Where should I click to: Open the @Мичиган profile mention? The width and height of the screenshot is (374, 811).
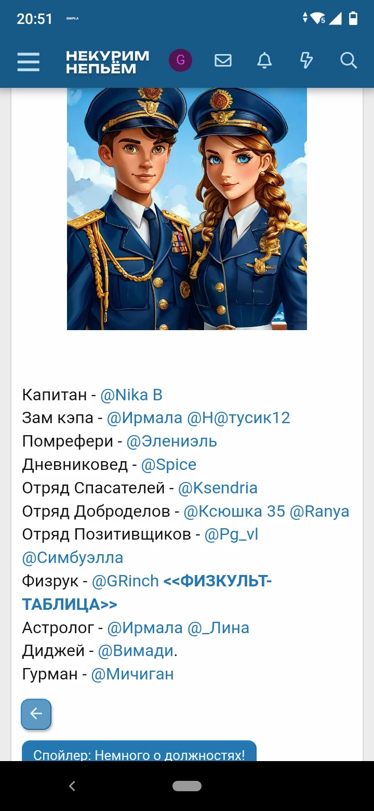pyautogui.click(x=132, y=674)
